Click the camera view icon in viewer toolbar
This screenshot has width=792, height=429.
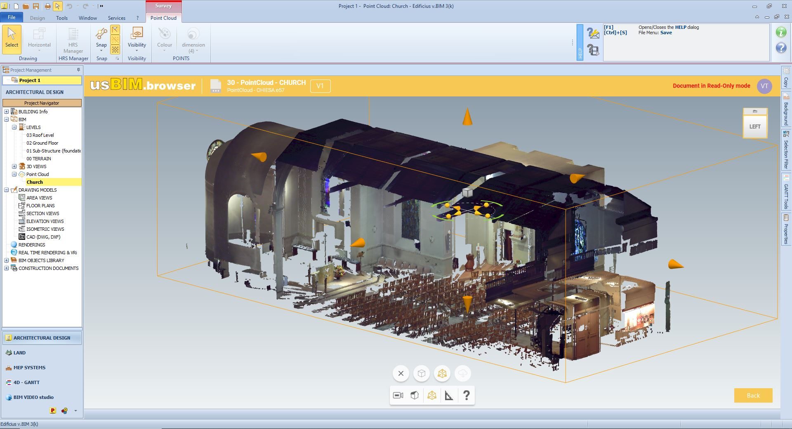398,396
